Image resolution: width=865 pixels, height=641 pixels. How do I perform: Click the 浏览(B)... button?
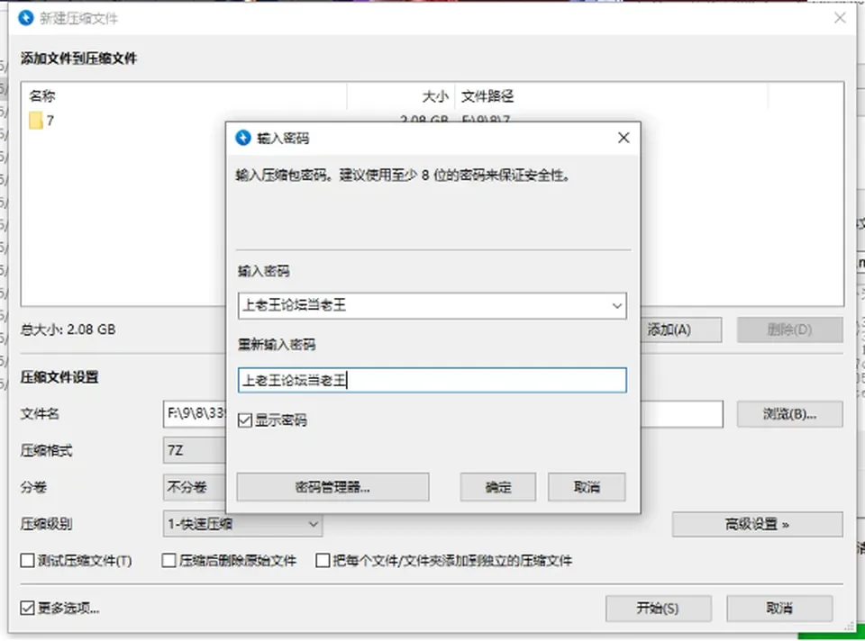coord(789,414)
